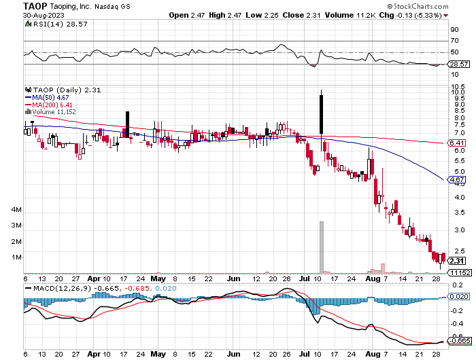
Task: Click the RSI(14) 28.57 legend text
Action: 60,24
